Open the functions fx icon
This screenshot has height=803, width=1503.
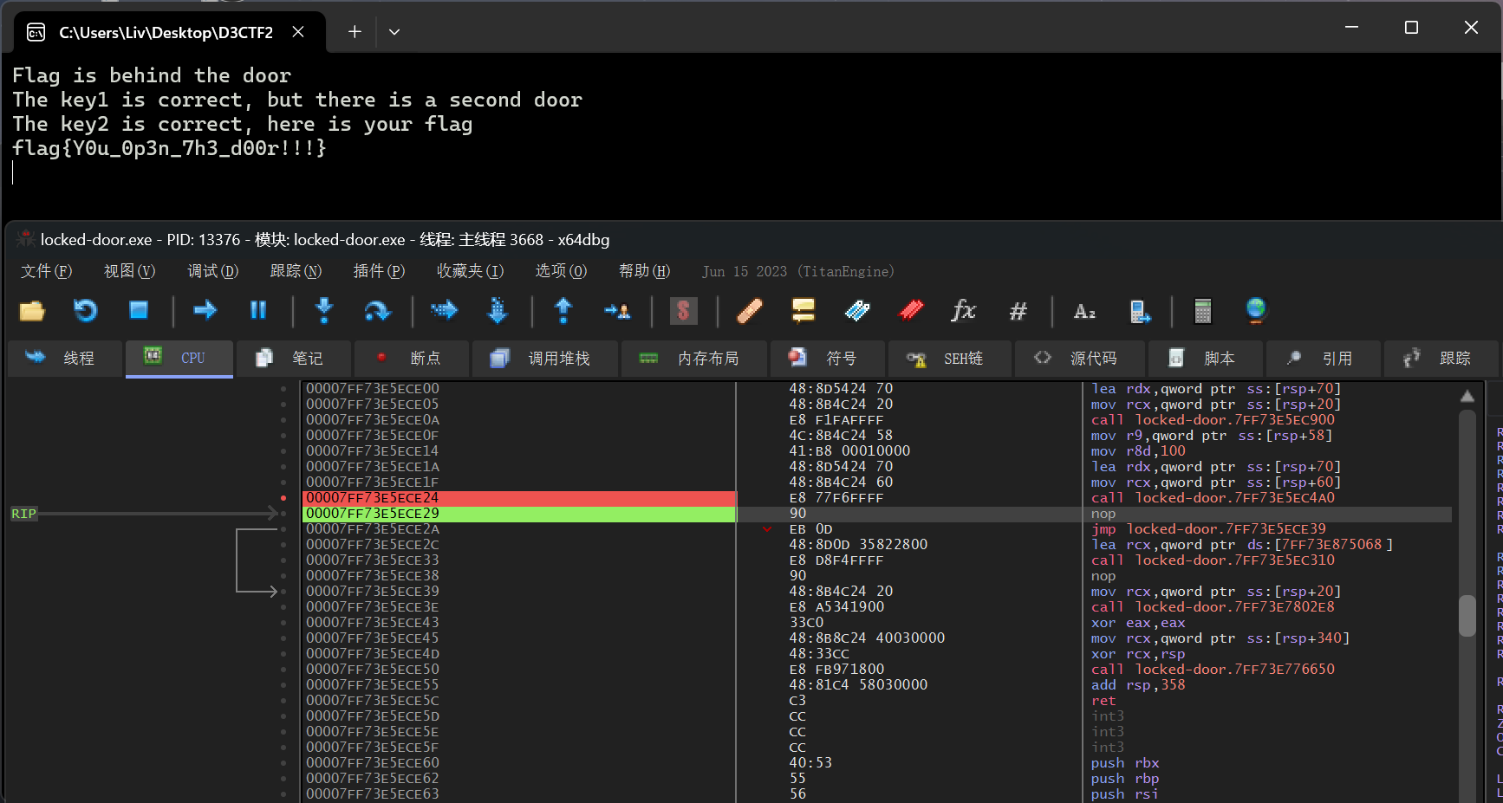(964, 311)
